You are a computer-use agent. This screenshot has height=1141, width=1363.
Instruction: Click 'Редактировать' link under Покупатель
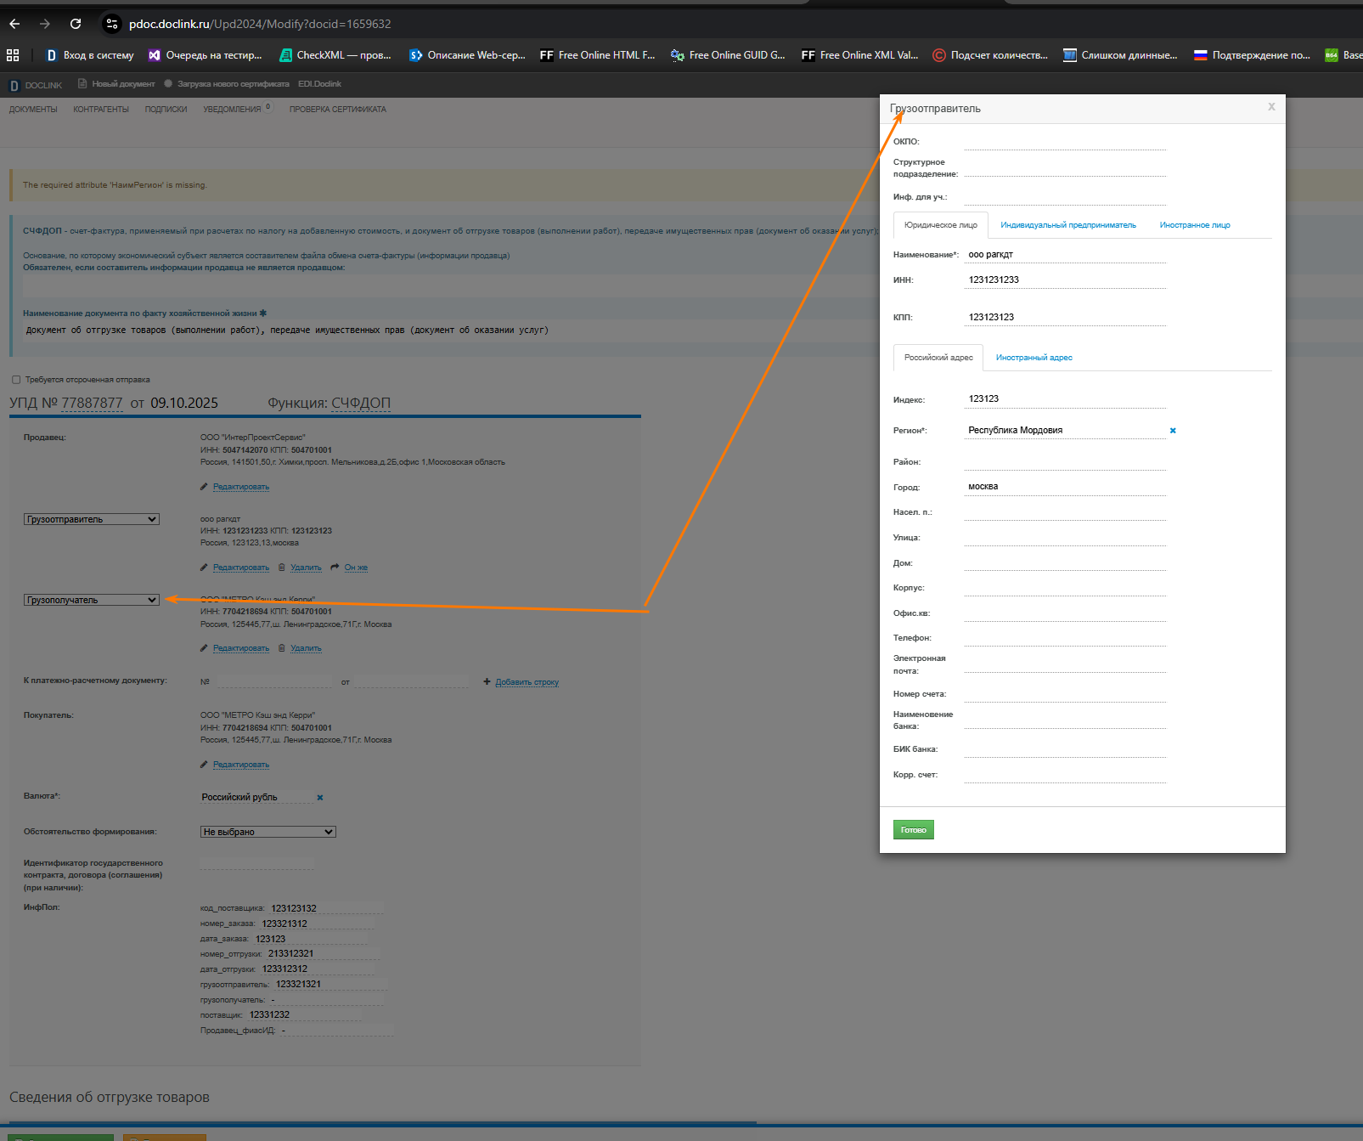pyautogui.click(x=241, y=765)
